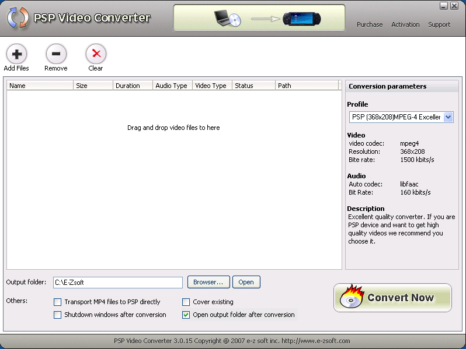This screenshot has height=349, width=466.
Task: Click the Status column header
Action: (x=254, y=86)
